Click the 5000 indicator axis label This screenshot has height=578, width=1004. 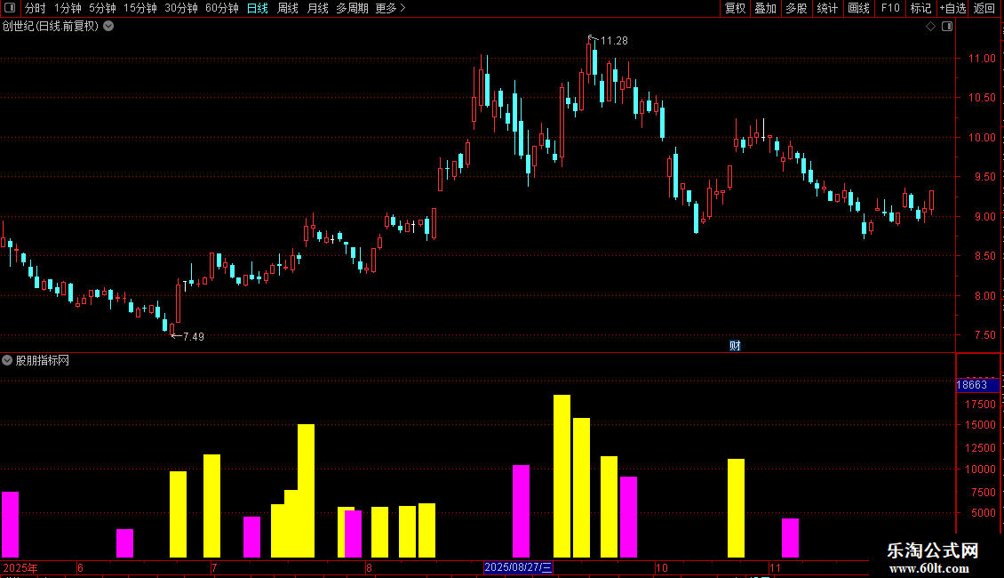pos(984,513)
